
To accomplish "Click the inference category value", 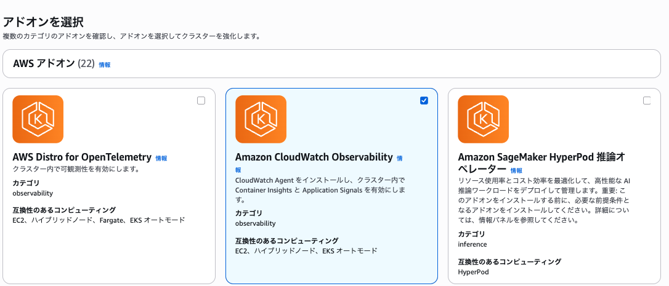I will [472, 244].
